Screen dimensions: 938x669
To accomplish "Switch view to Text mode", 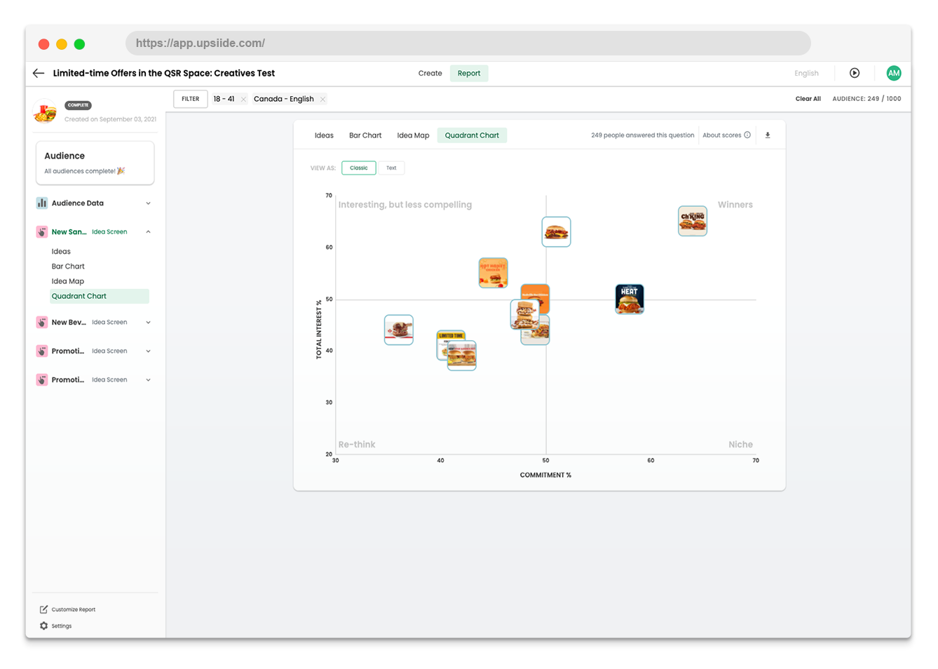I will (392, 168).
